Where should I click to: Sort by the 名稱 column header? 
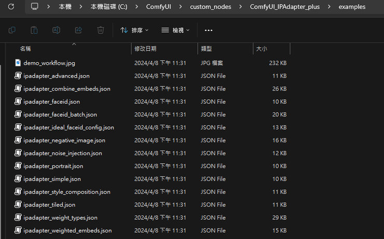click(x=25, y=49)
